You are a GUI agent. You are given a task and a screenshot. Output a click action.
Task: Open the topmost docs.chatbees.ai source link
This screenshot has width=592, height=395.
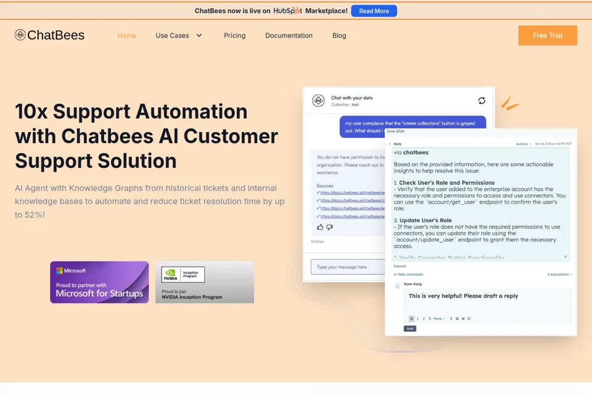pos(352,193)
